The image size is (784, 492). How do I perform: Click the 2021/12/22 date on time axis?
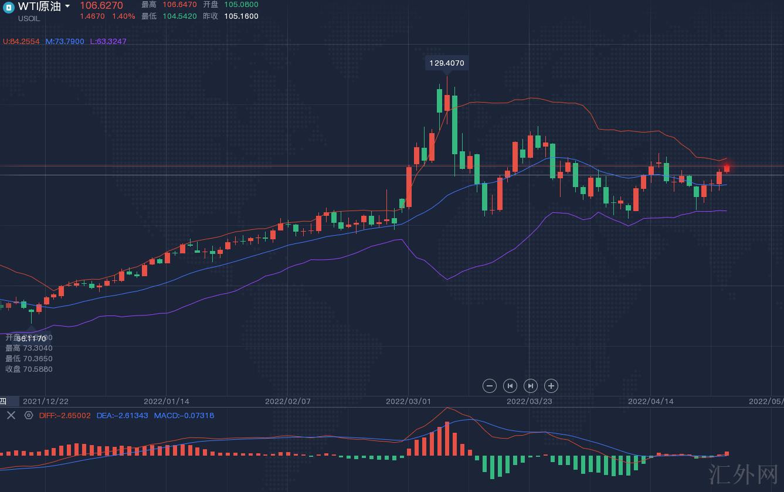[x=46, y=402]
